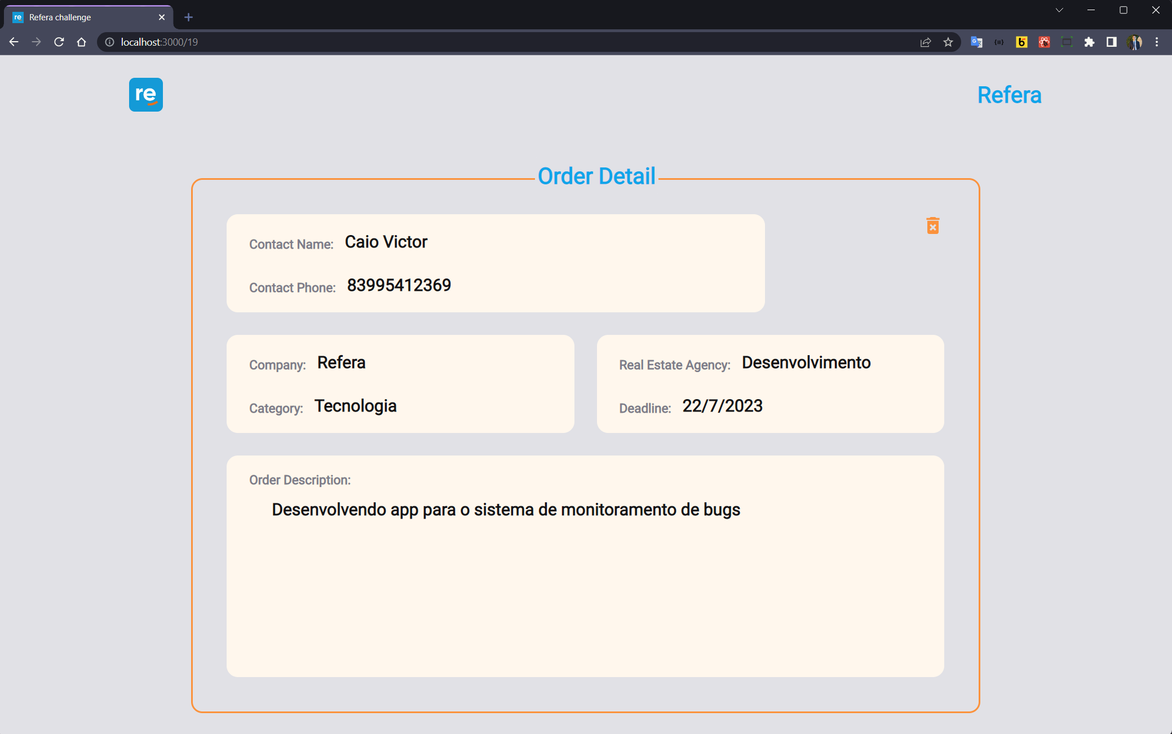Screen dimensions: 1172x734
Task: Open the yellow BuiltWith extension
Action: click(1021, 42)
